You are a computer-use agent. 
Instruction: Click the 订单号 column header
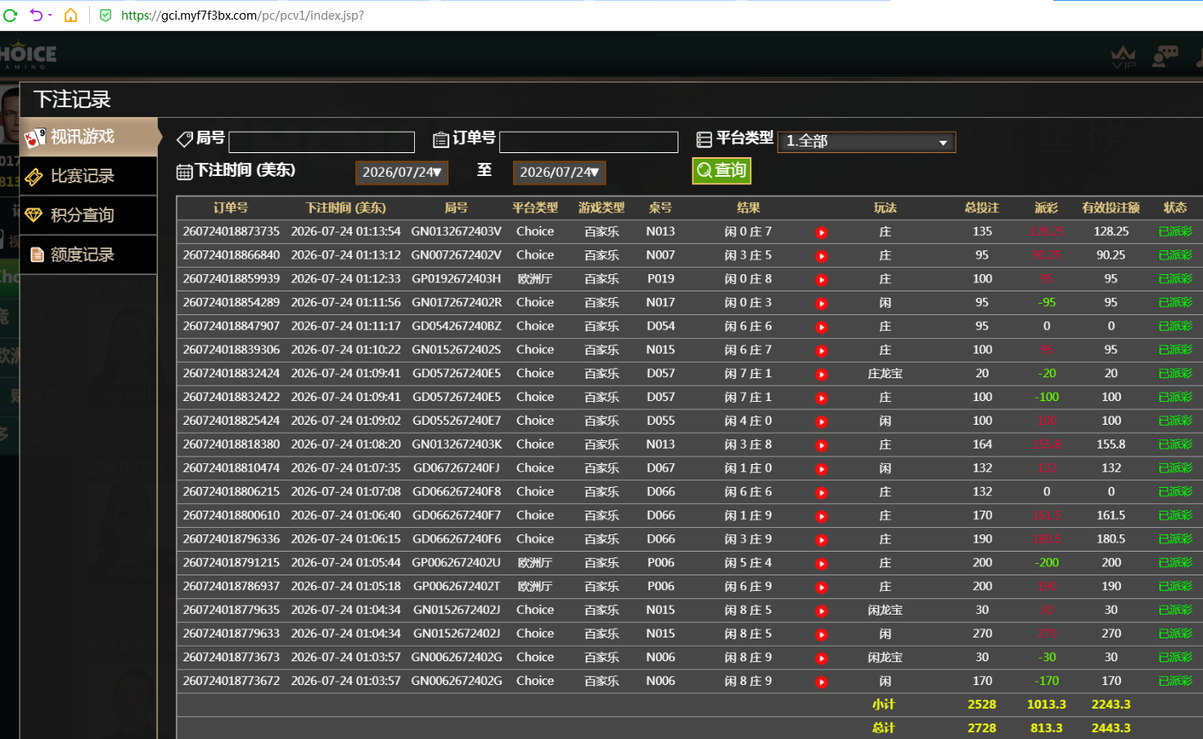231,208
